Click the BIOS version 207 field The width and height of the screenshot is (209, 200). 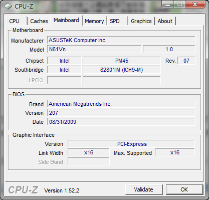click(121, 113)
